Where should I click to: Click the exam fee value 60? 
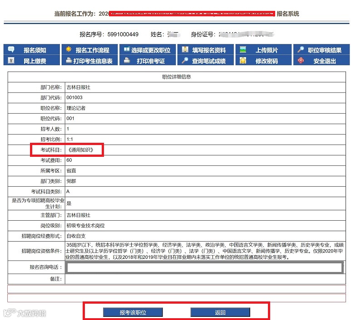point(69,160)
